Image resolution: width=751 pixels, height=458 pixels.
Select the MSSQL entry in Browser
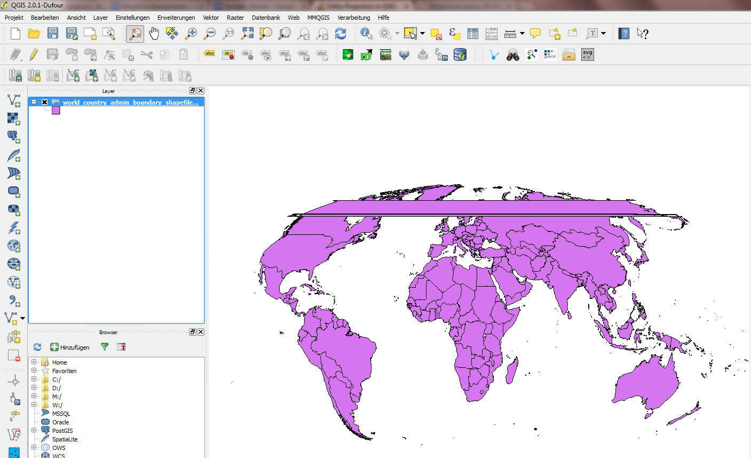(61, 413)
